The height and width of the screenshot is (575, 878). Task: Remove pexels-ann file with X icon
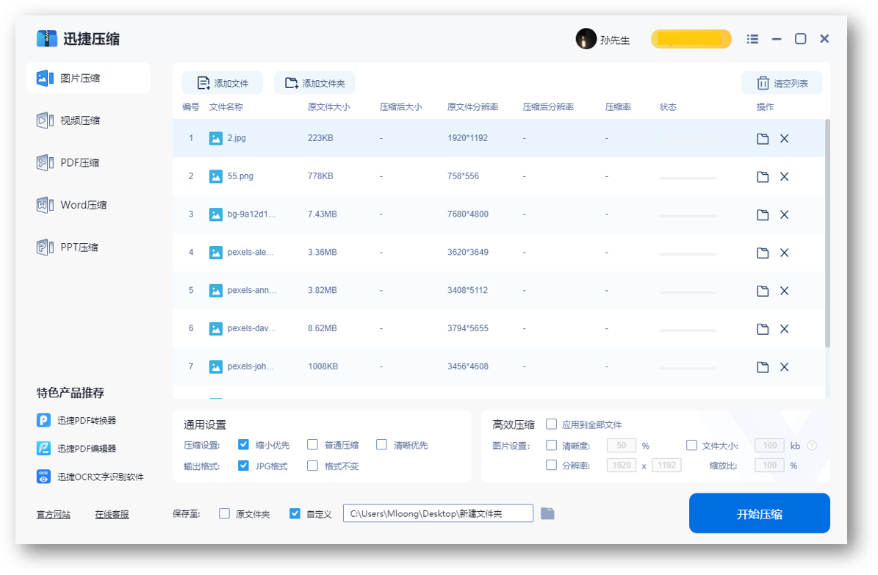coord(785,291)
